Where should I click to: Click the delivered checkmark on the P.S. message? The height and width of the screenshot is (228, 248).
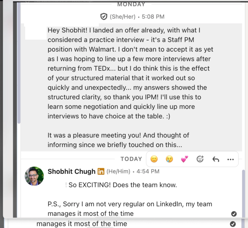(234, 214)
